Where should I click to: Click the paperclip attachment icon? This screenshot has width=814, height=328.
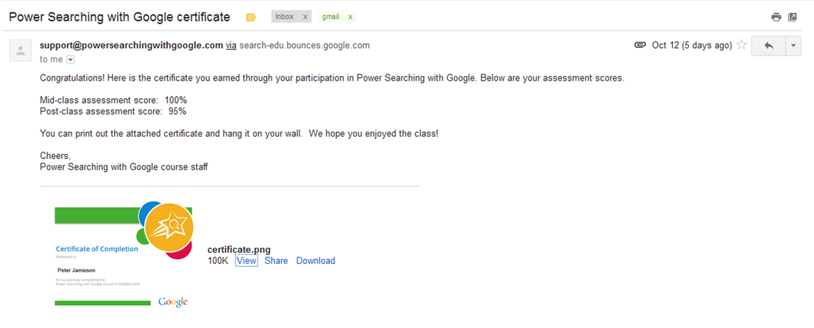[640, 45]
